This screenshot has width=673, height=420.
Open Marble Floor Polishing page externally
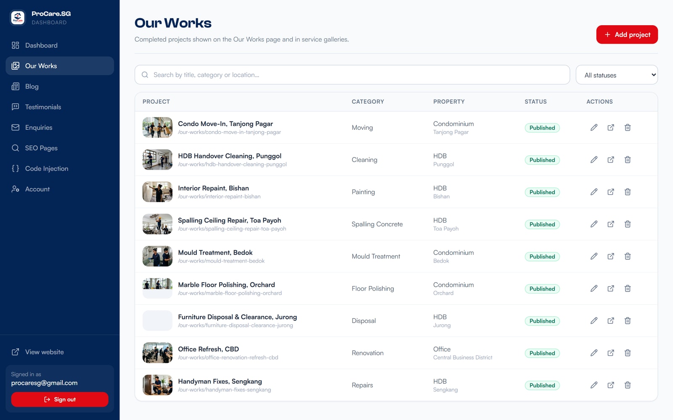point(611,289)
